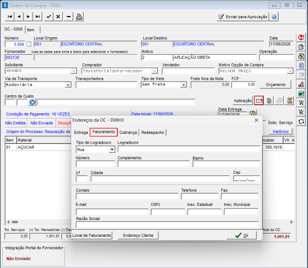Click the Endereço Cliente button
This screenshot has width=308, height=268.
click(138, 236)
